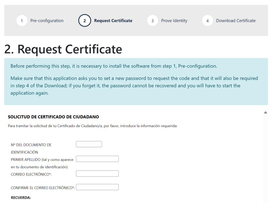Viewport: 272px width, 203px height.
Task: Click the blue instructions notice box
Action: (136, 81)
